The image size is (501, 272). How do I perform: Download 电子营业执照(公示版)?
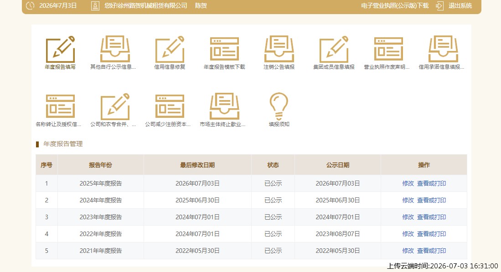tap(395, 6)
